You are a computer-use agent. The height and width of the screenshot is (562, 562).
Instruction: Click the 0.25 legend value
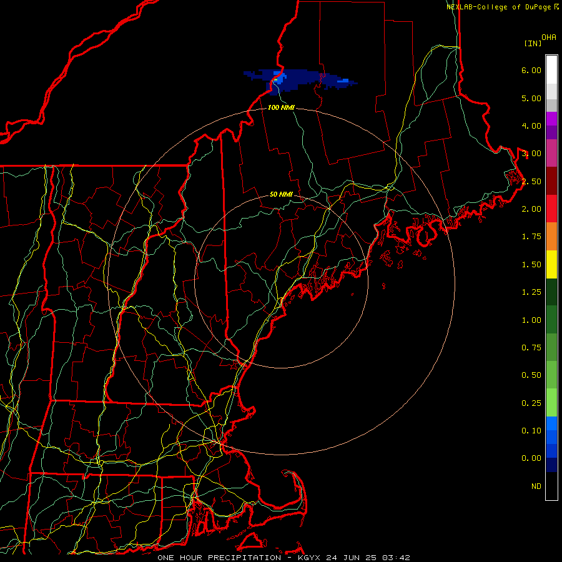point(531,403)
